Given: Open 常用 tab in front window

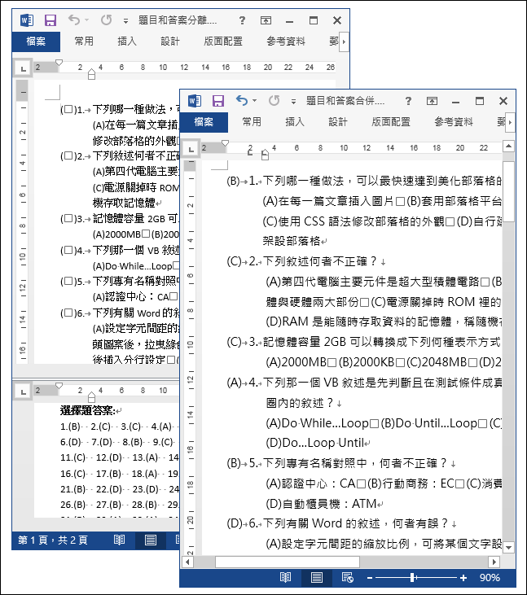Looking at the screenshot, I should [x=252, y=122].
